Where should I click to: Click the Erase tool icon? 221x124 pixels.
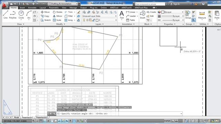click(79, 12)
